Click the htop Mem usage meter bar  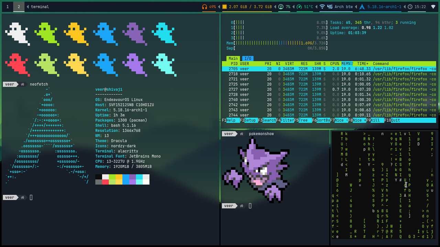click(277, 43)
